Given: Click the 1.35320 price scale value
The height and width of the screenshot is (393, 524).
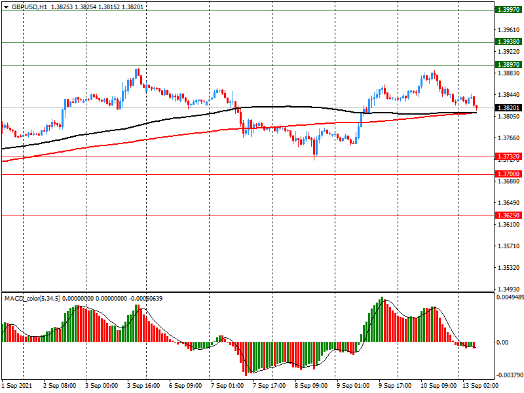Looking at the screenshot, I should click(509, 268).
